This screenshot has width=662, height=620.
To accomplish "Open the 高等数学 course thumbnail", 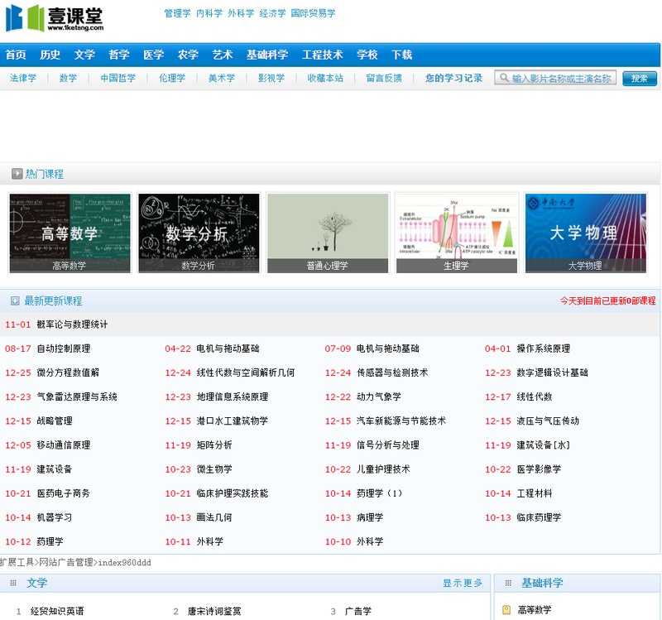I will [x=70, y=233].
